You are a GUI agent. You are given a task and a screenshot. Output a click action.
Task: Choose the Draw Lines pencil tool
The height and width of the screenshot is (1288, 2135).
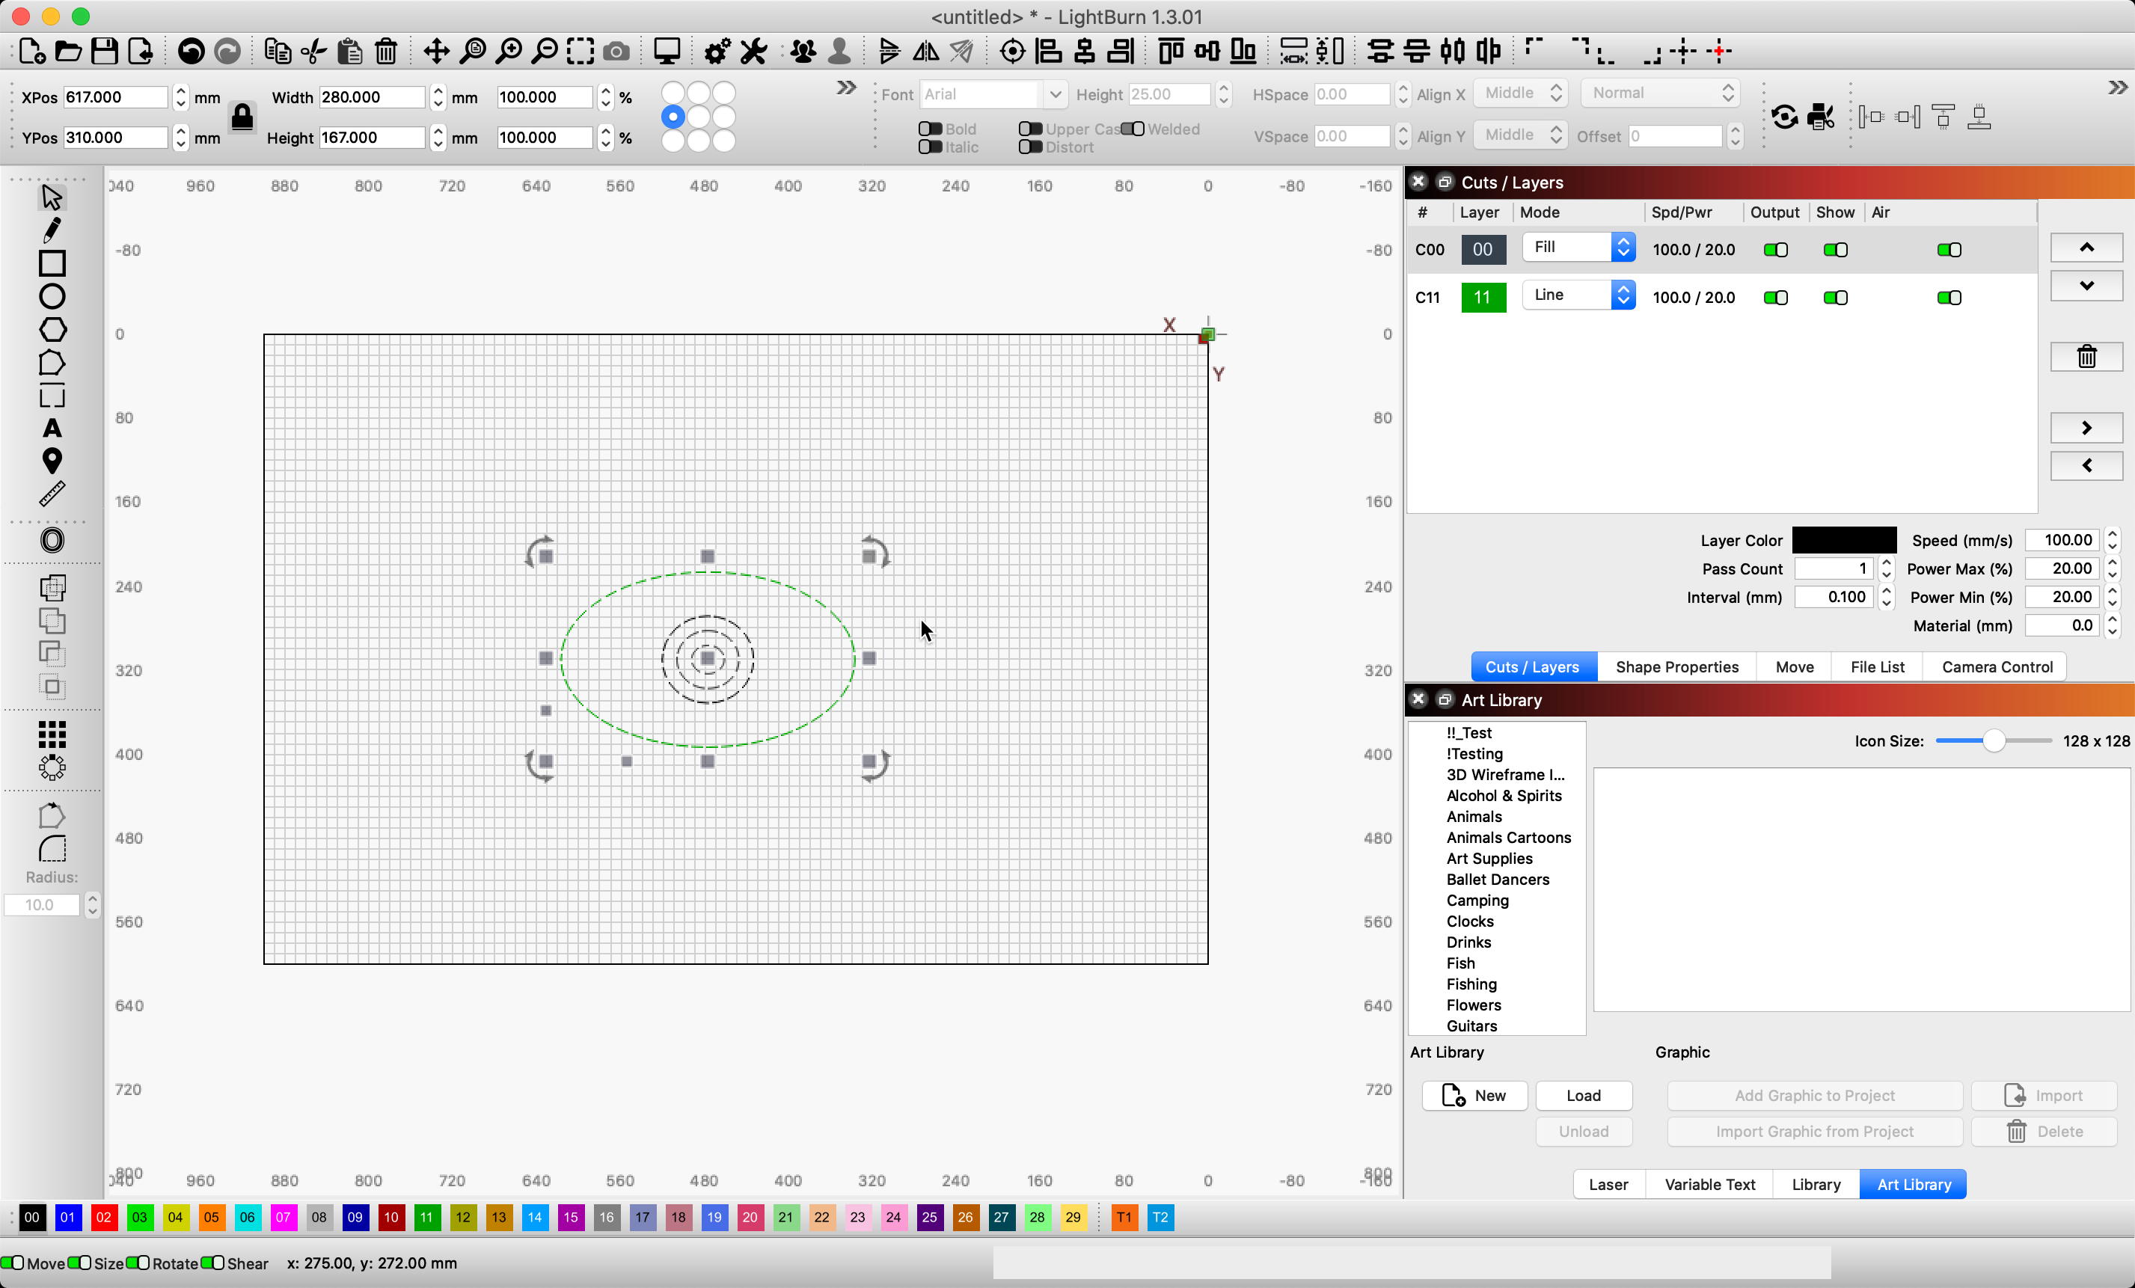(52, 230)
